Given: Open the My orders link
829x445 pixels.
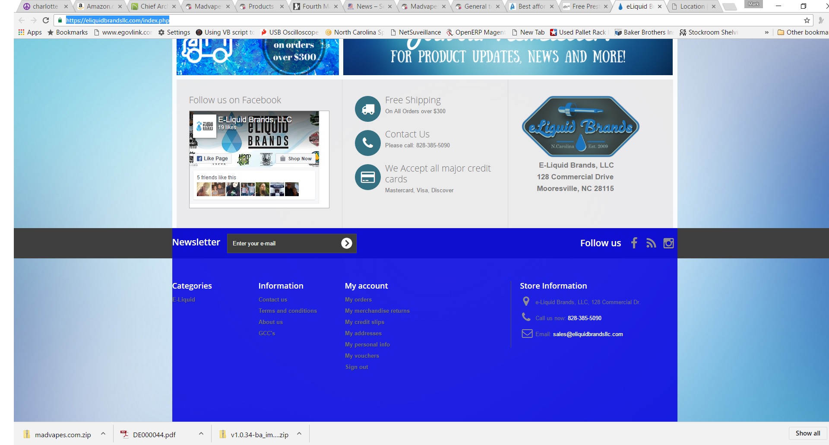Looking at the screenshot, I should [x=358, y=299].
